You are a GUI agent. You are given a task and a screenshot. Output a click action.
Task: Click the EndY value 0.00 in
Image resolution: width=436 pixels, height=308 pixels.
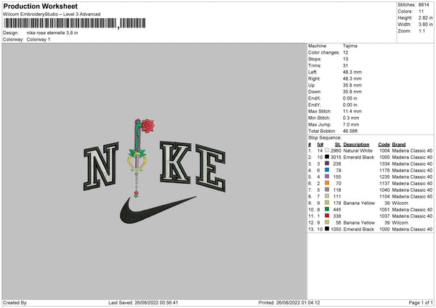350,105
